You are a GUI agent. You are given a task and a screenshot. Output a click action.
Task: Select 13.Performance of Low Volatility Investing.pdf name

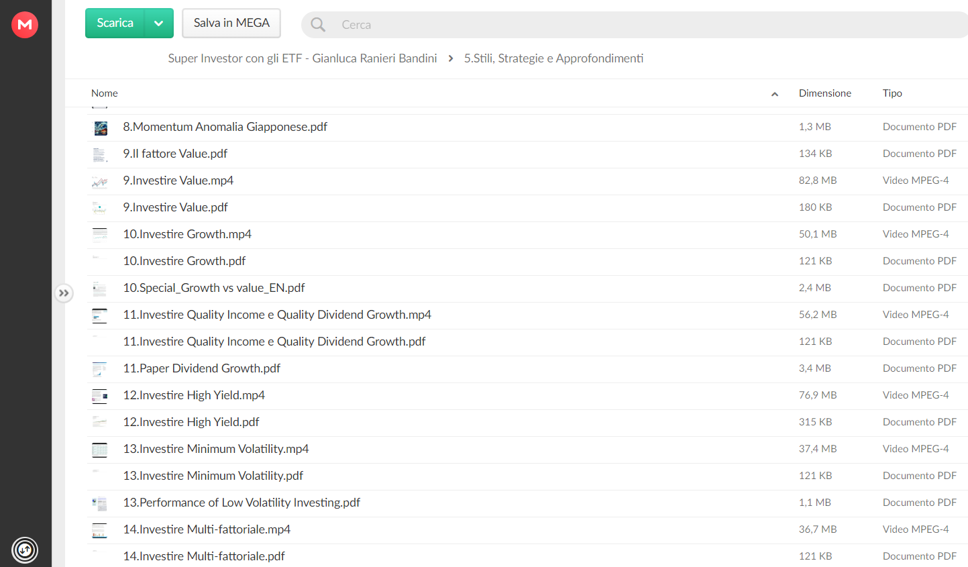coord(241,503)
